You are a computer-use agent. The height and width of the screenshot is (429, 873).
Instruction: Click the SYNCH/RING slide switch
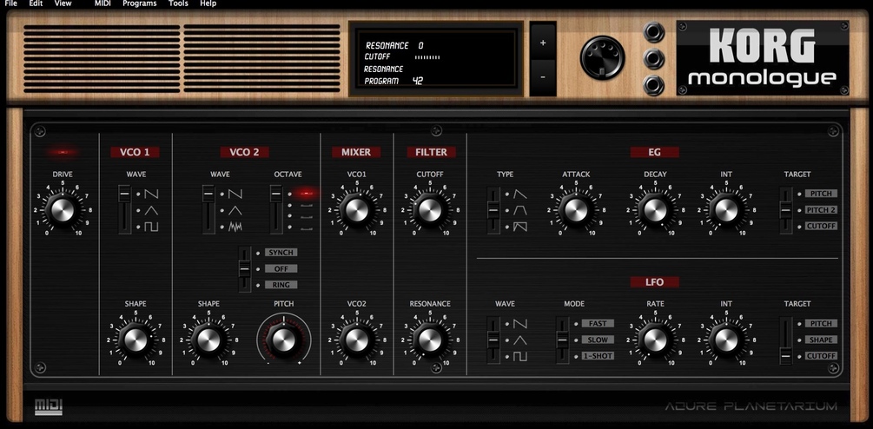pyautogui.click(x=244, y=268)
